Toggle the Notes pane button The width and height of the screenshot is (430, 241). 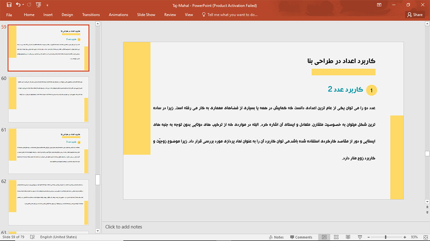[x=276, y=237]
